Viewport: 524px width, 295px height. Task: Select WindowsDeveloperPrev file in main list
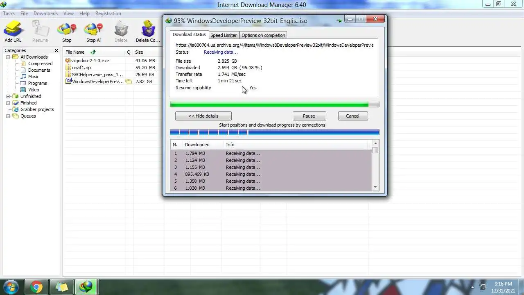97,82
